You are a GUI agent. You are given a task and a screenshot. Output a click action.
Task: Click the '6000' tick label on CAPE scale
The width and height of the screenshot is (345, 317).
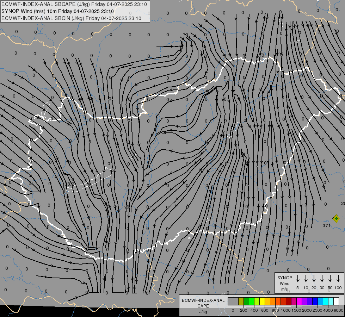click(339, 310)
